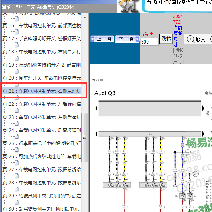The width and height of the screenshot is (212, 212).
Task: Click the document icon under page 28
Action: click(17, 189)
